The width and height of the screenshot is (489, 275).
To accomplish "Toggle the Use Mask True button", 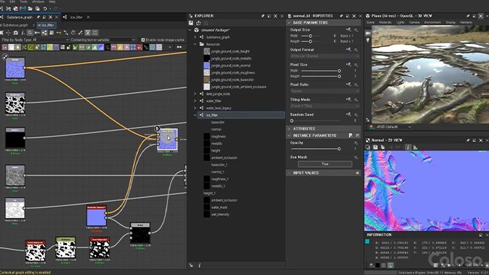I will (x=325, y=164).
